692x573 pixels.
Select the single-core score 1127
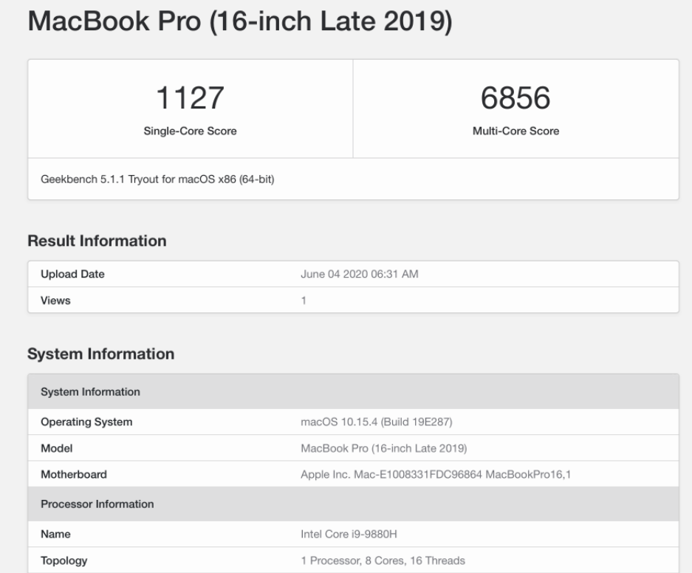coord(191,97)
